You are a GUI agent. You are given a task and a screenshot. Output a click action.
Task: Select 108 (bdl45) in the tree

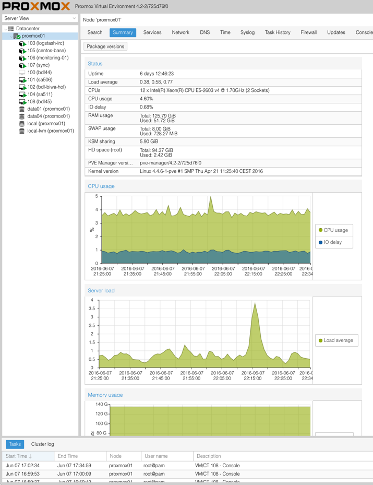tap(40, 102)
